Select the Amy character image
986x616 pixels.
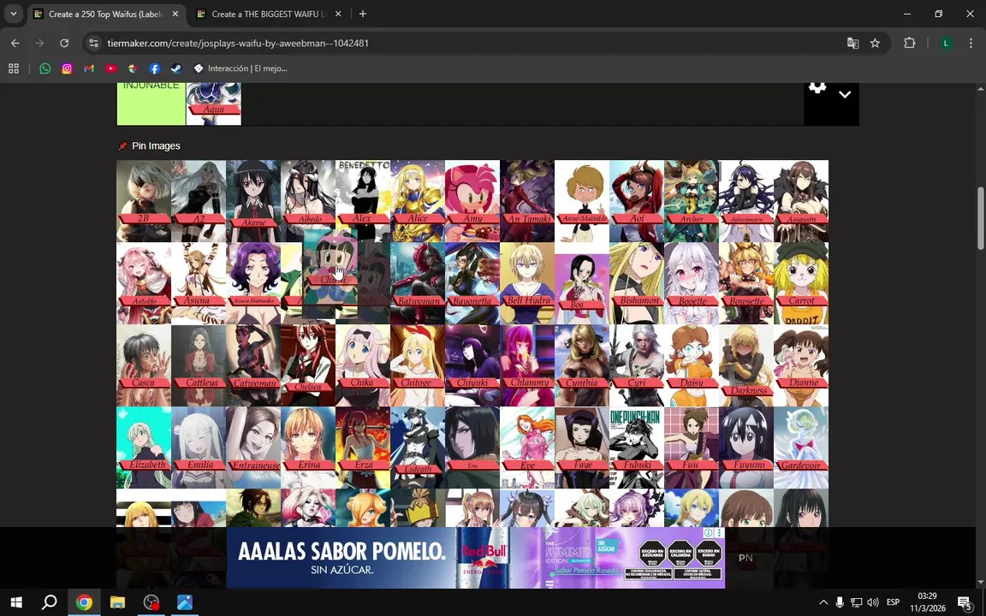click(472, 200)
